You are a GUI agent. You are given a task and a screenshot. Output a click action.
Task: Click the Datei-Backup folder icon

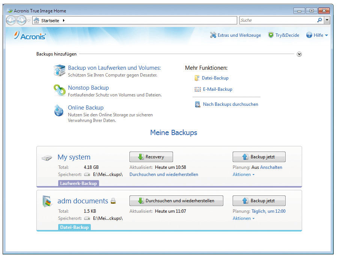197,78
